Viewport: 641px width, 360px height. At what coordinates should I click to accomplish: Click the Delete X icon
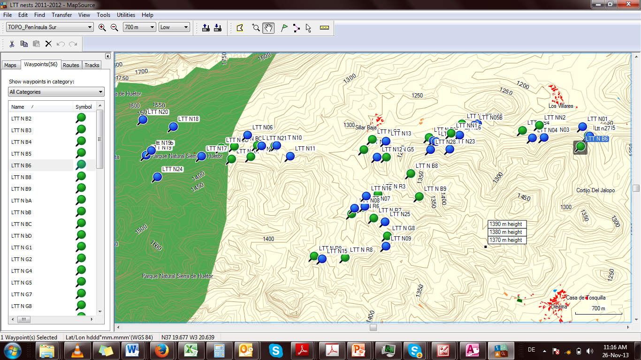coord(48,44)
